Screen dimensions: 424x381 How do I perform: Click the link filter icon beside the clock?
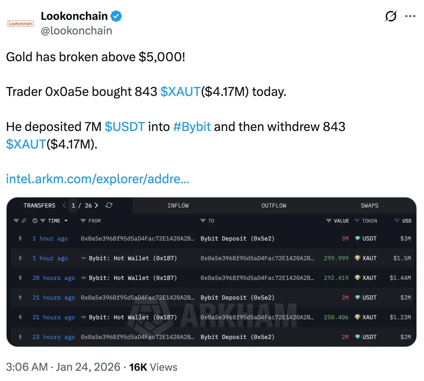[x=23, y=221]
